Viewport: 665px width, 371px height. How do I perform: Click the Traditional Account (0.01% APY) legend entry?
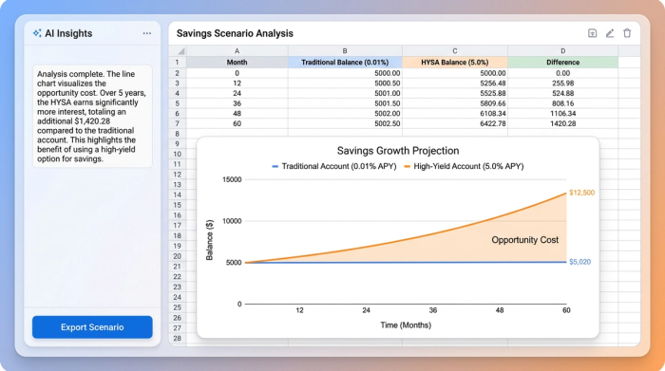[x=334, y=166]
